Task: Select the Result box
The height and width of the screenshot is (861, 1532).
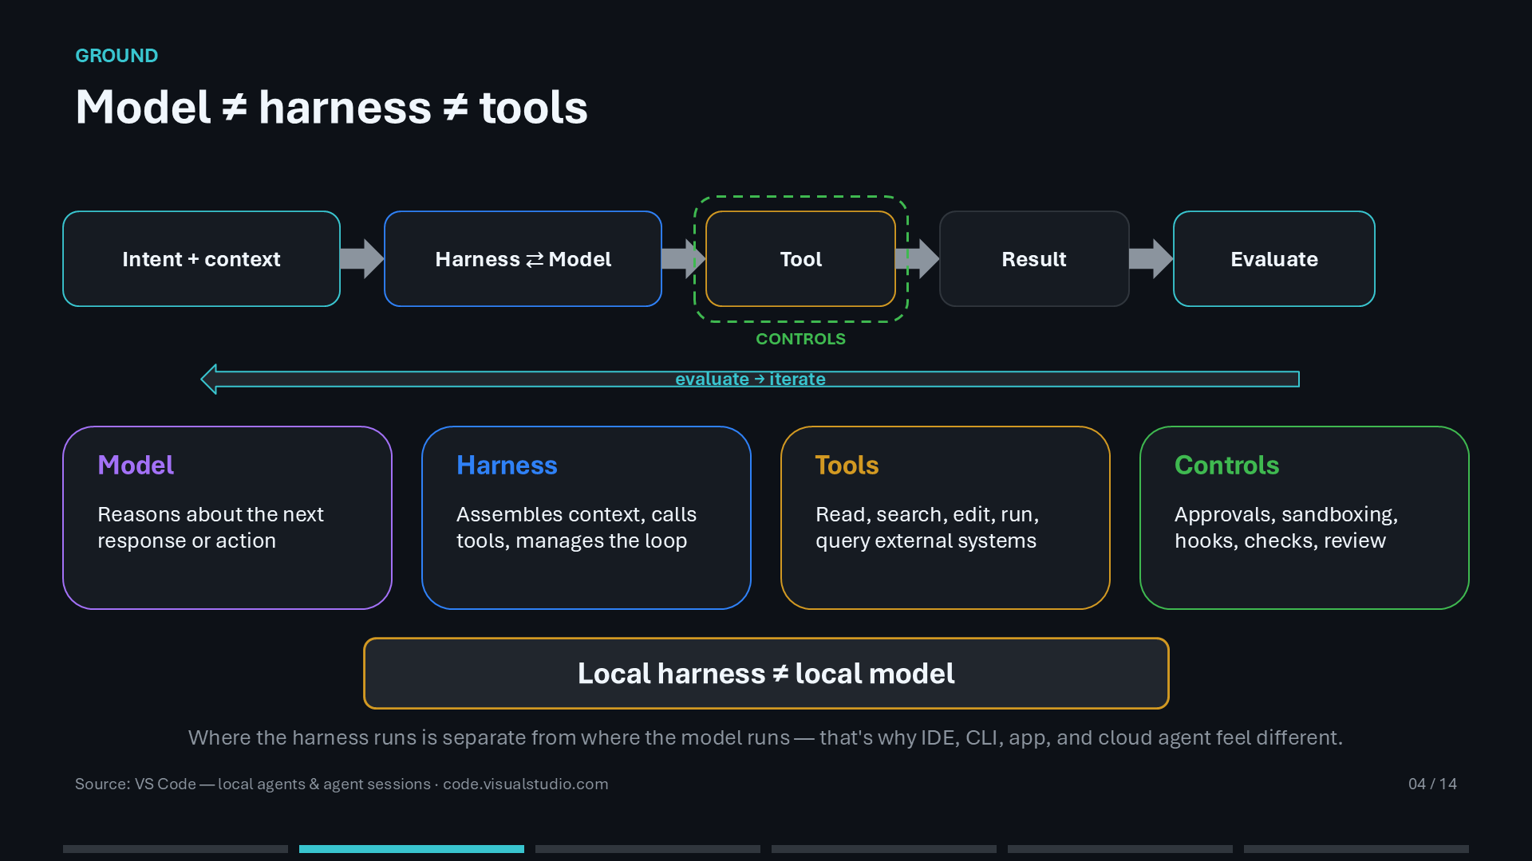Action: [1034, 259]
